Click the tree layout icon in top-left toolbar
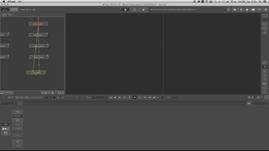Image resolution: width=269 pixels, height=151 pixels. point(5,10)
